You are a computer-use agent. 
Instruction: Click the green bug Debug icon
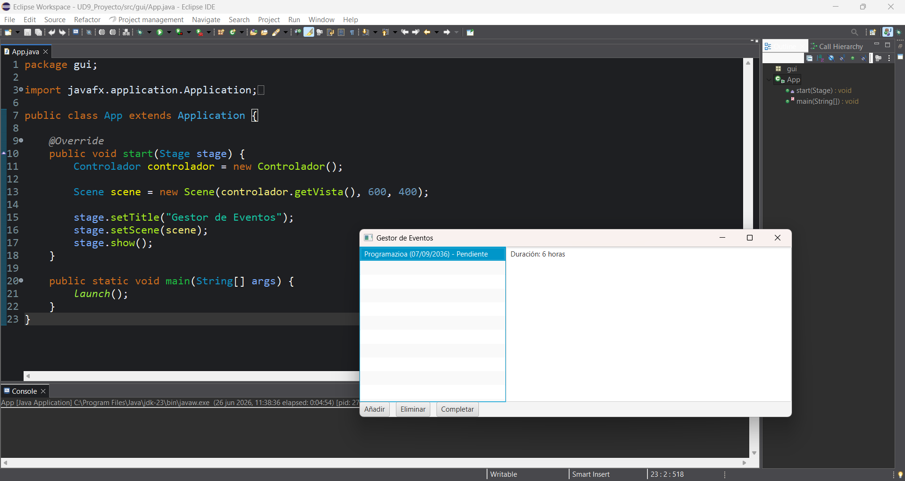(140, 32)
